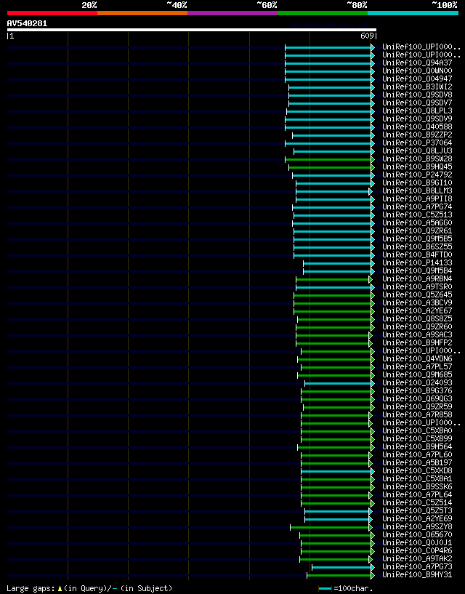Screen dimensions: 465x594
Task: Click the arrowhead ending UniRef100_C5XBA1 alignment bar
Action: pyautogui.click(x=373, y=479)
